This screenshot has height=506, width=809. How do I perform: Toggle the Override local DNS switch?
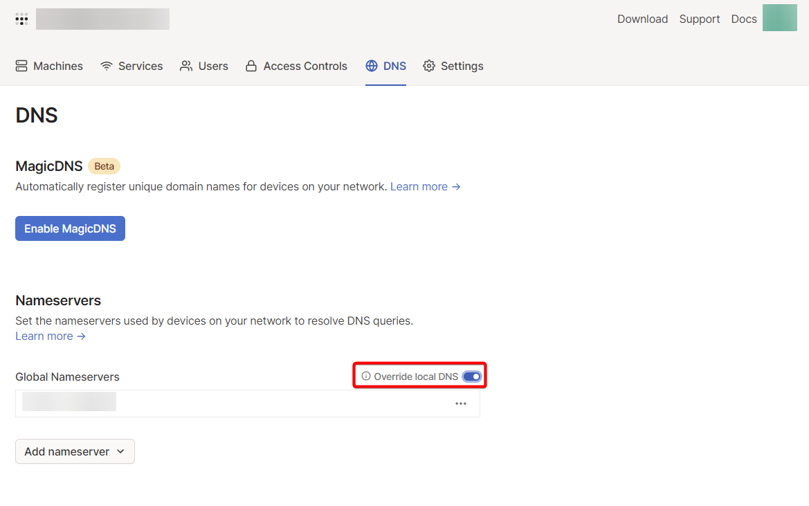point(472,376)
